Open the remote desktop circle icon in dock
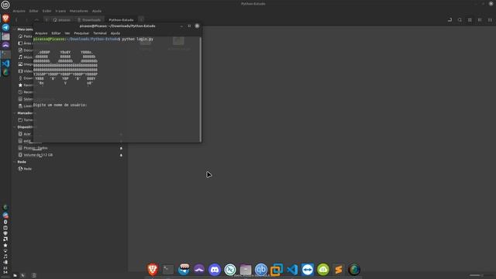496x279 pixels. point(230,270)
